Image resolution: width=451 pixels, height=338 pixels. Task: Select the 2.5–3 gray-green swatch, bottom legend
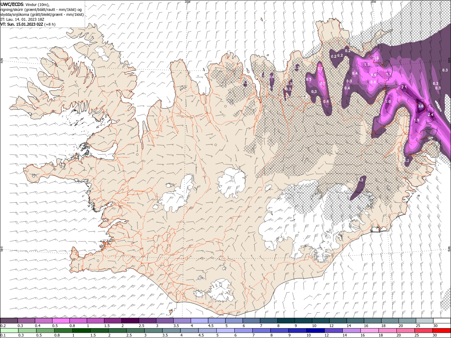coord(135,330)
